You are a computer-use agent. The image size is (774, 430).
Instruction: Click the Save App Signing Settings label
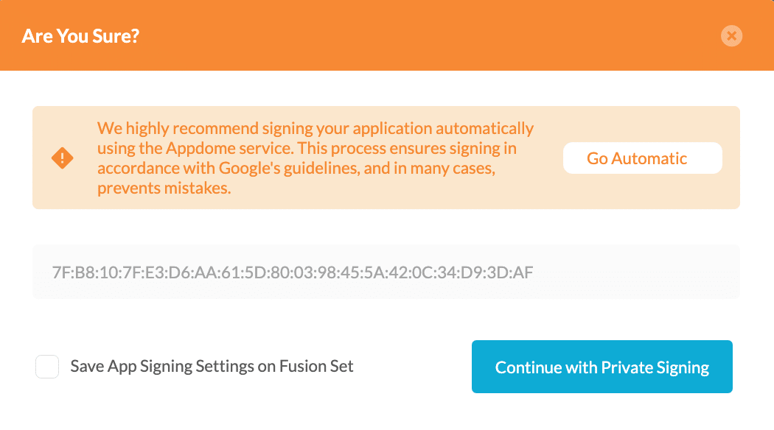(211, 366)
